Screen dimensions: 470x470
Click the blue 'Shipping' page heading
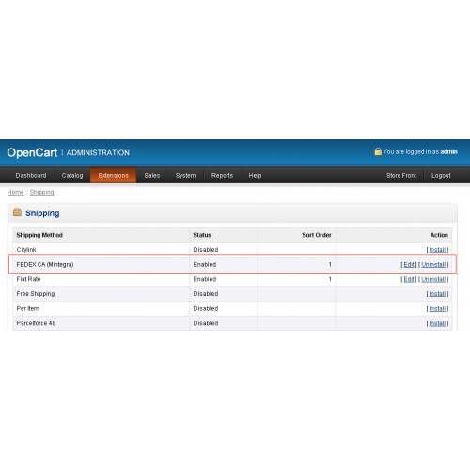[42, 213]
